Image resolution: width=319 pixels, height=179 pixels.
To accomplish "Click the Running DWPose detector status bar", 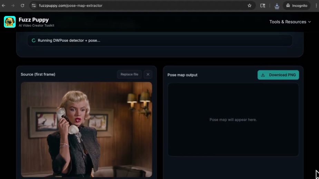I will tap(160, 40).
